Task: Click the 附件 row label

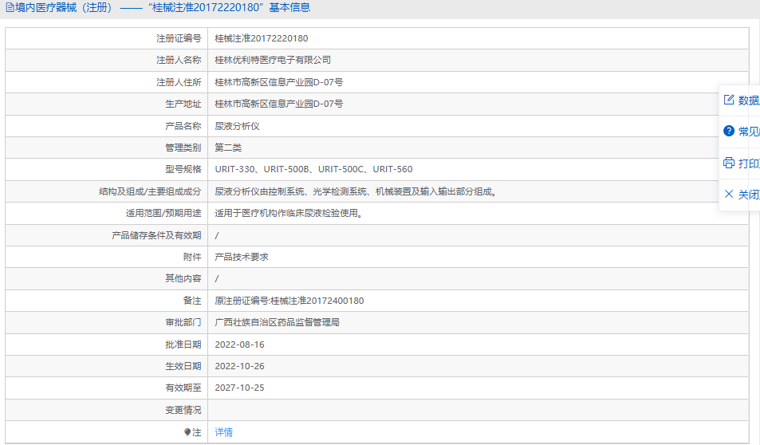Action: point(192,257)
